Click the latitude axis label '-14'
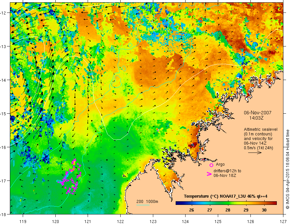The height and width of the screenshot is (224, 290). 4,80
